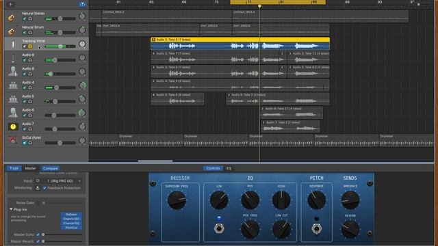Open takes menu on Audio 5: Take 8 region
The height and width of the screenshot is (246, 438).
coord(153,95)
